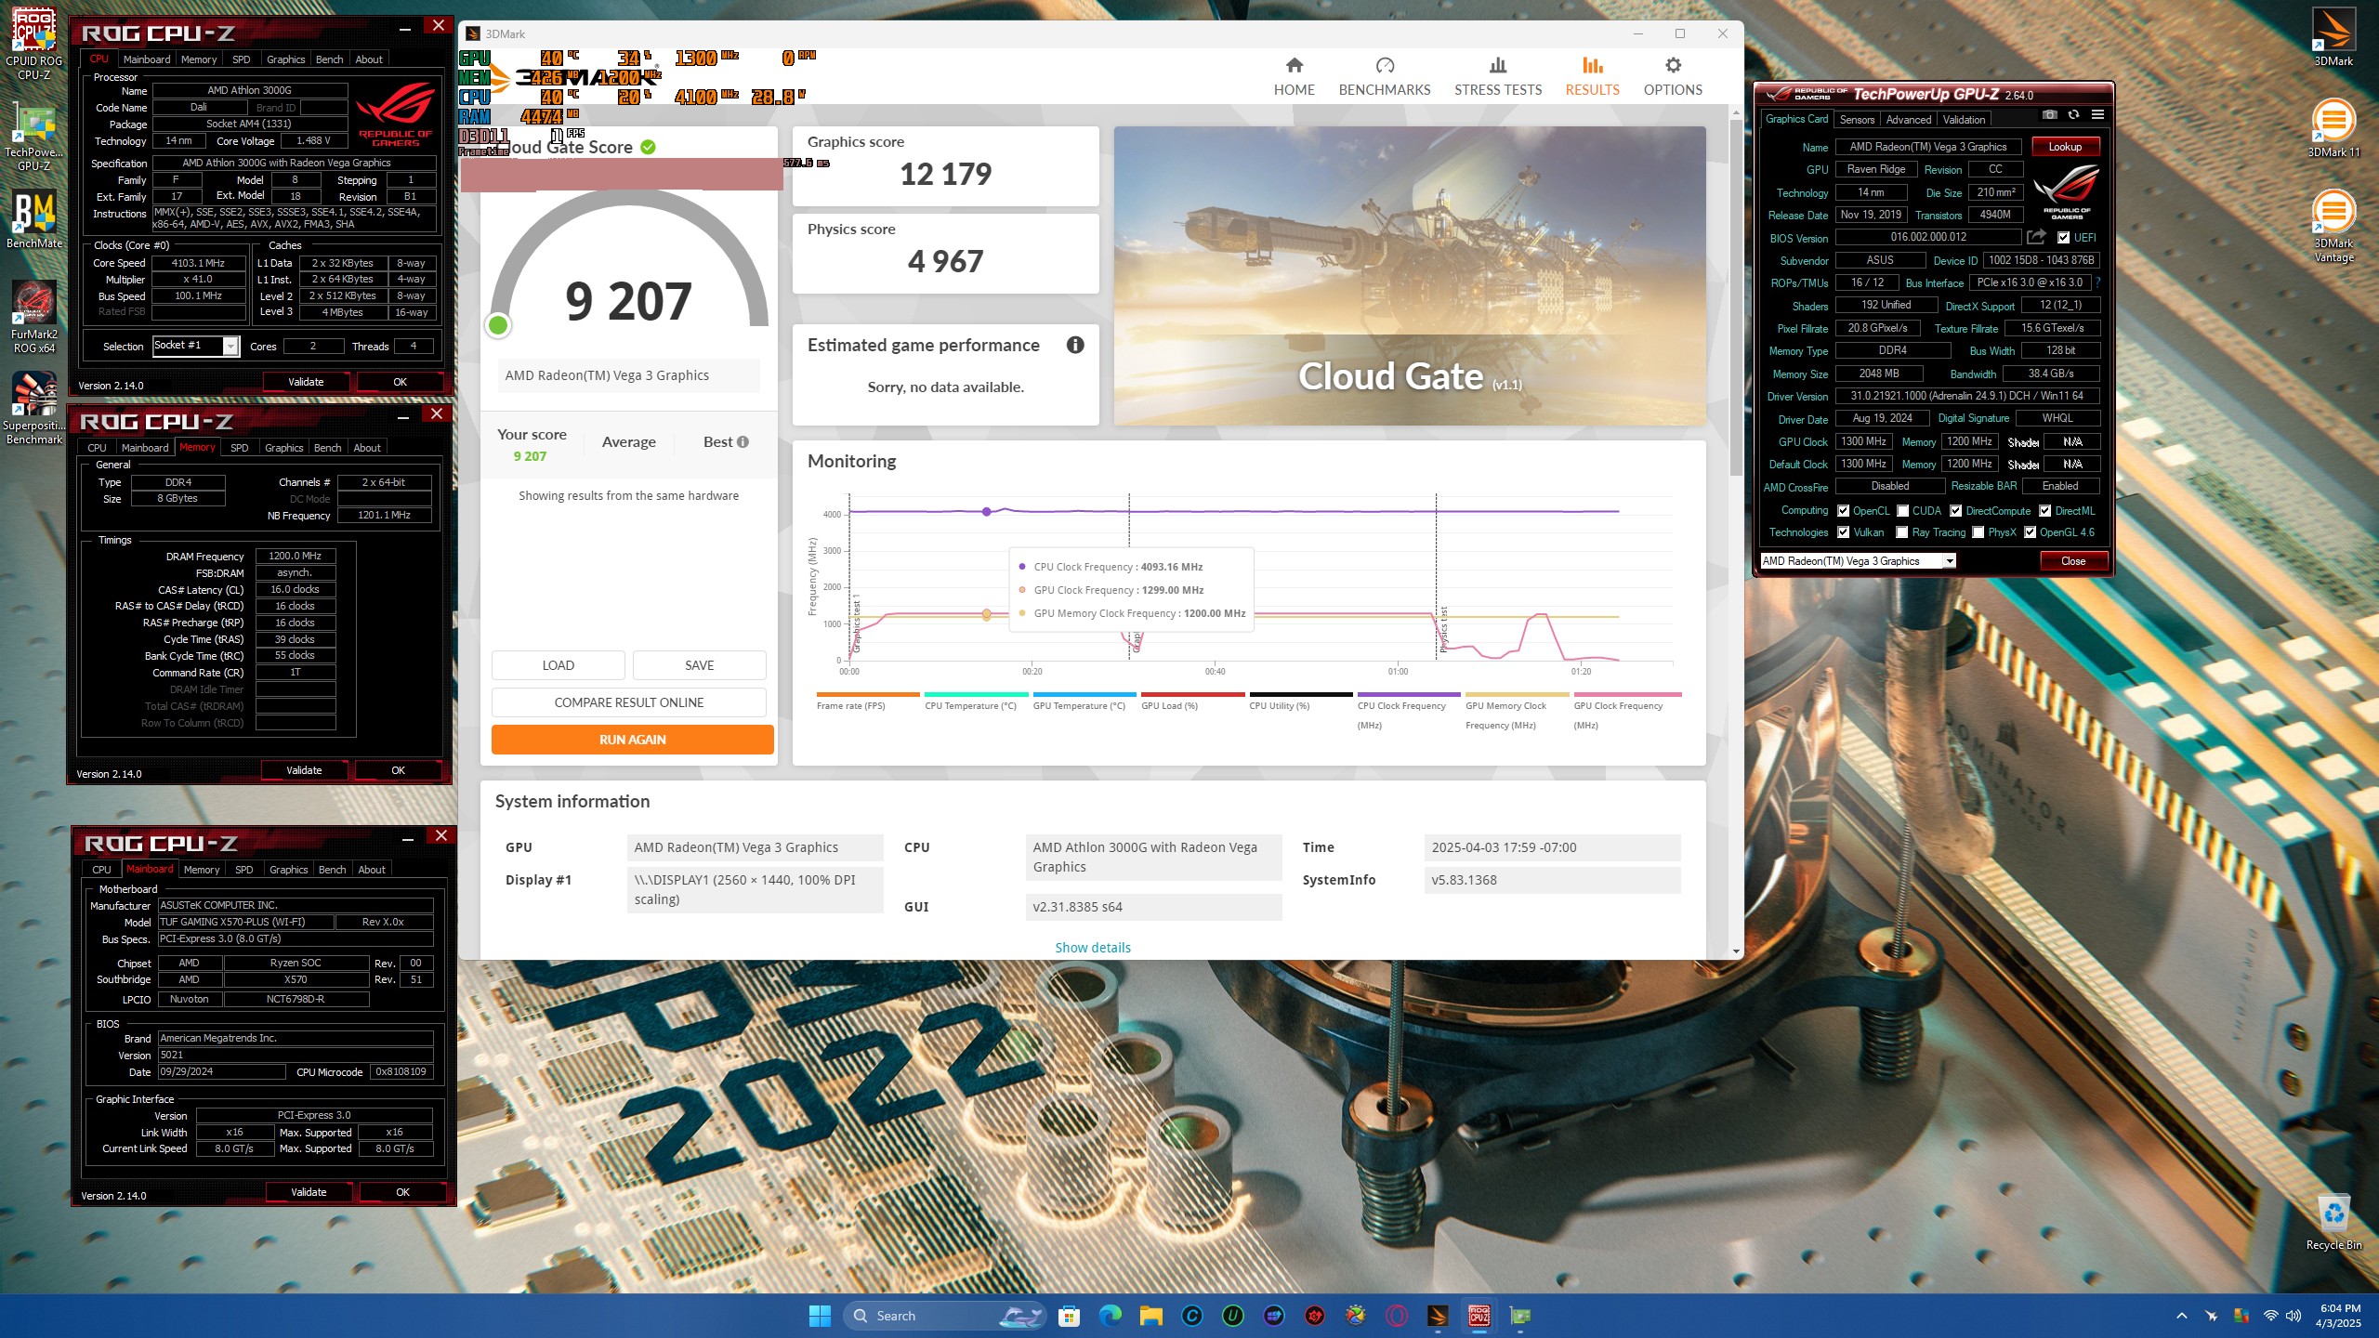Screen dimensions: 2379x1338
Task: Open Microsoft Store from the taskbar
Action: click(x=1069, y=1316)
